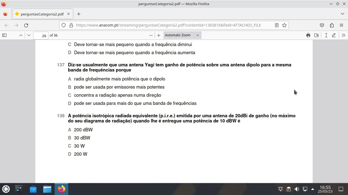The image size is (348, 195).
Task: Select the PDF draw tool
Action: point(334,35)
